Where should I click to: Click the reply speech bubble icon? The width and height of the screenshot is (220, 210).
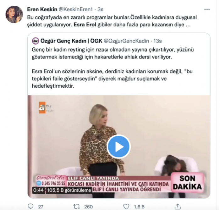pyautogui.click(x=30, y=207)
